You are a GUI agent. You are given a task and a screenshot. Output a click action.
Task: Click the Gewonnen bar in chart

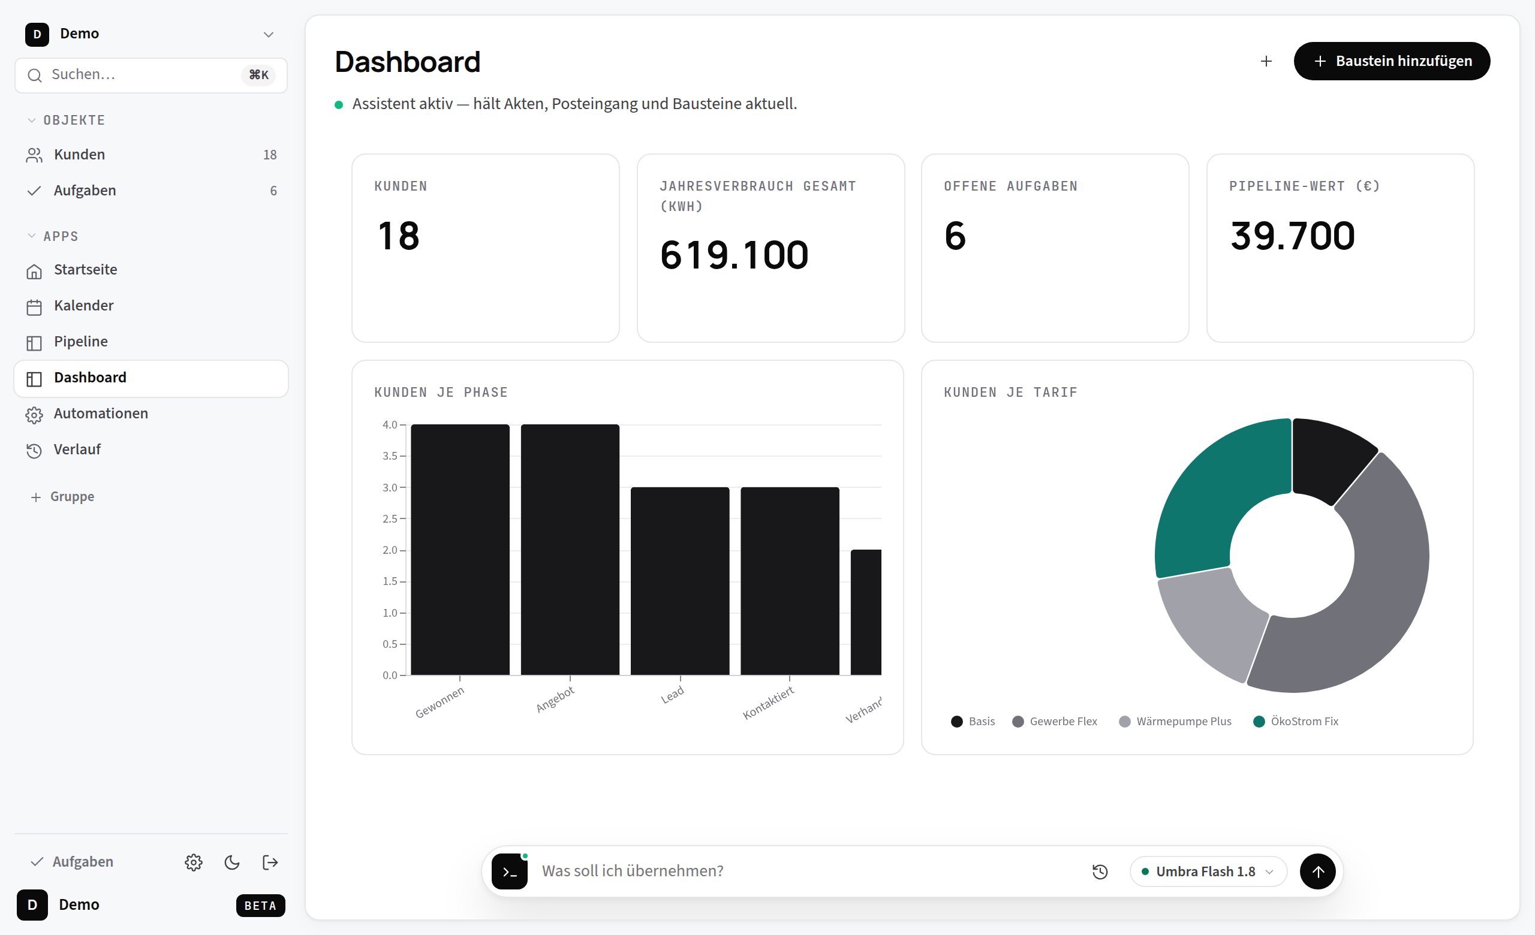460,550
